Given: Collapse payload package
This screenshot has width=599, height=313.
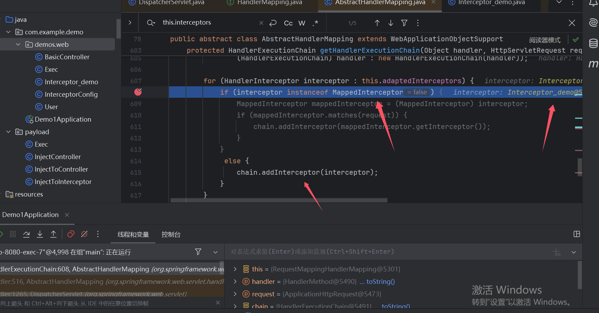Looking at the screenshot, I should coord(8,132).
